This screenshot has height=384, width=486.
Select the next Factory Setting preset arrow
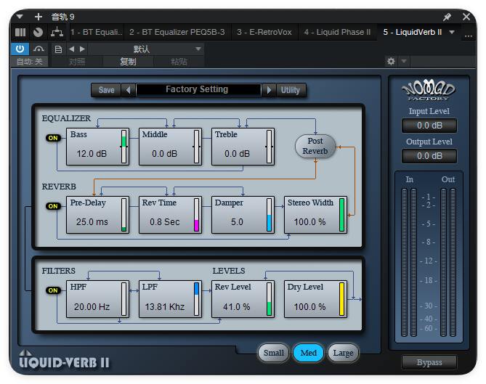[x=269, y=90]
